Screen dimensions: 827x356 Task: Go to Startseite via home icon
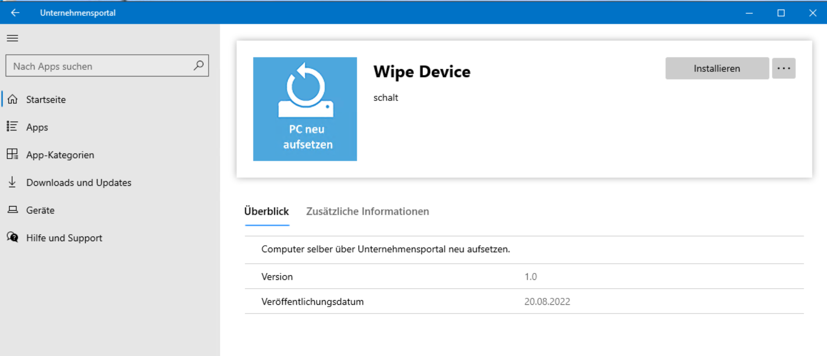(12, 99)
